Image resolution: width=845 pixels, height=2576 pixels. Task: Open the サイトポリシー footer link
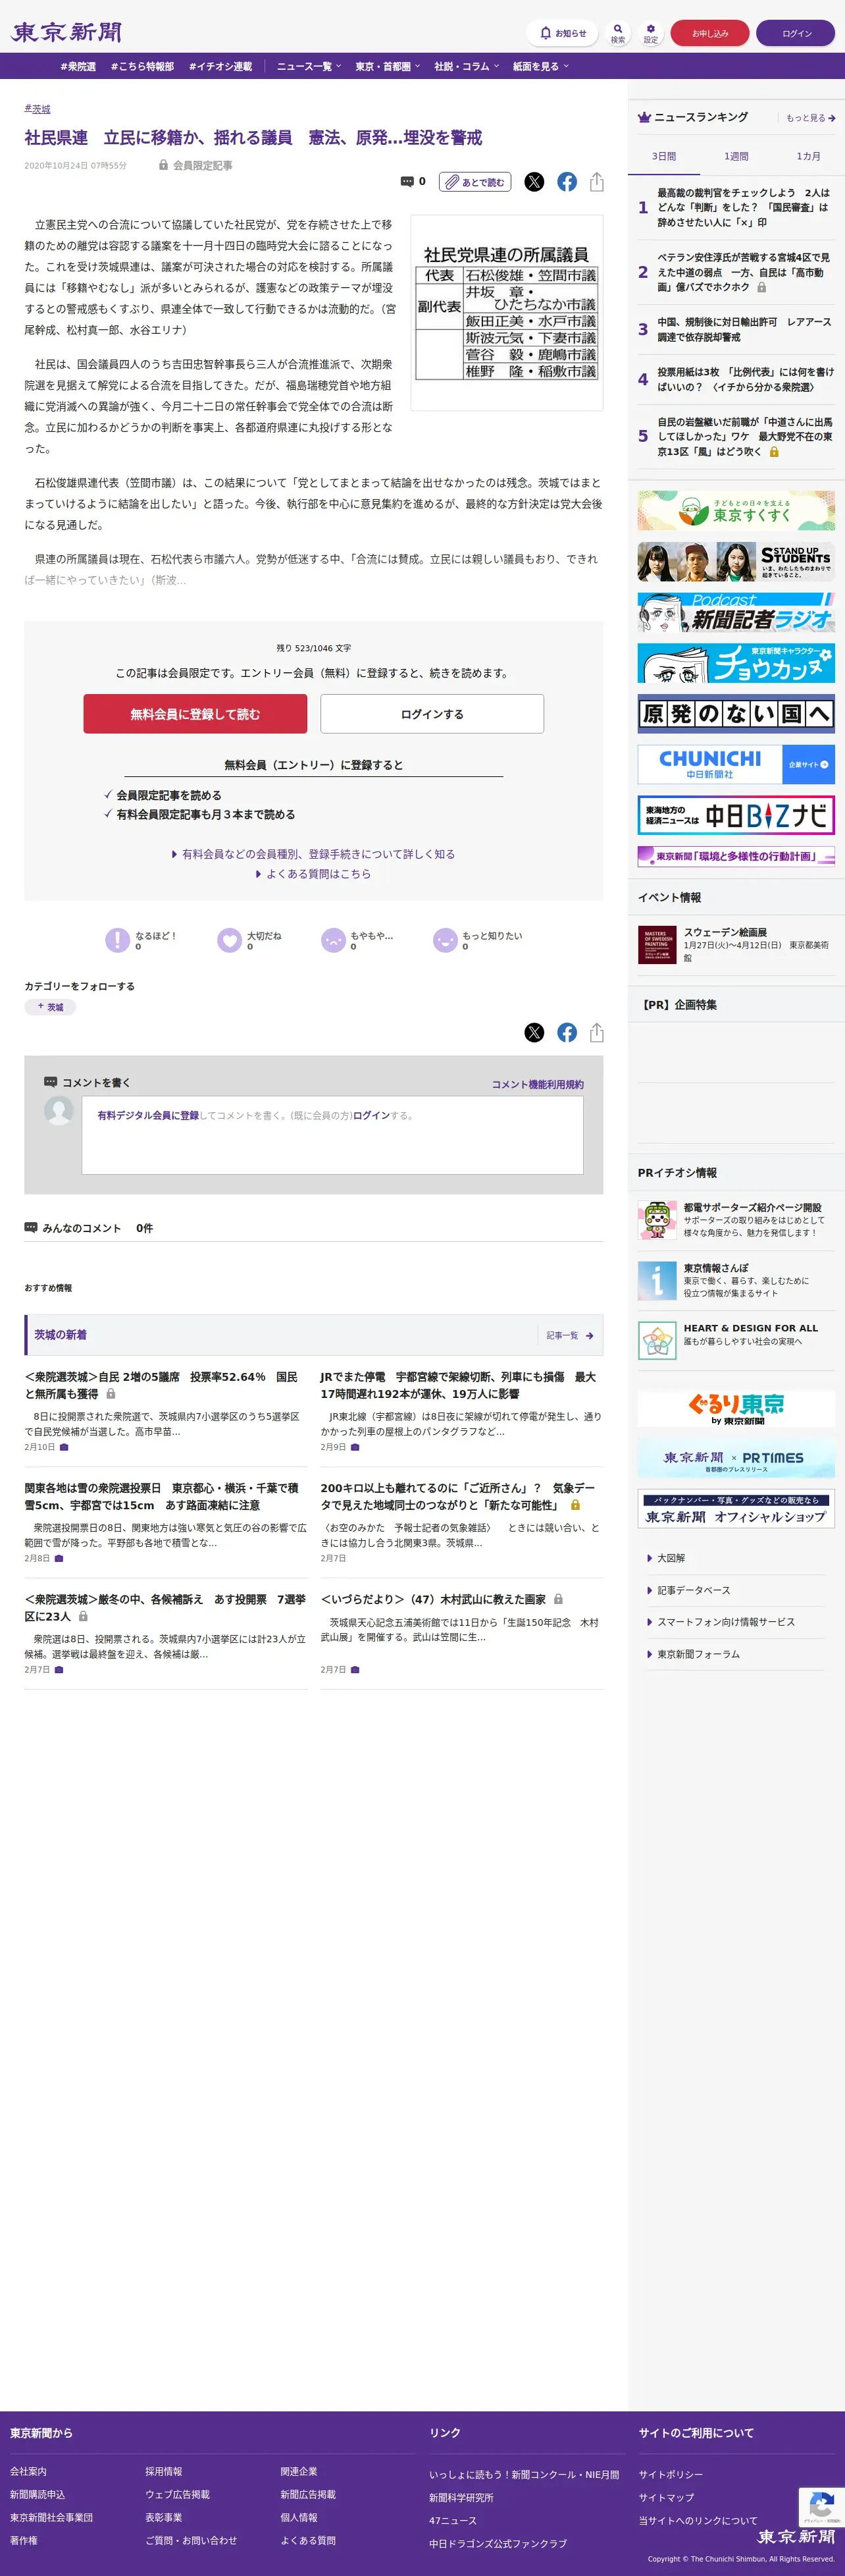[x=671, y=2474]
